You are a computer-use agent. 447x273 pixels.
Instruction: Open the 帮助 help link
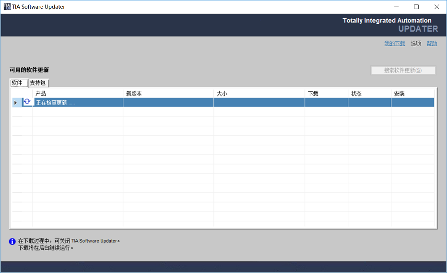tap(432, 44)
